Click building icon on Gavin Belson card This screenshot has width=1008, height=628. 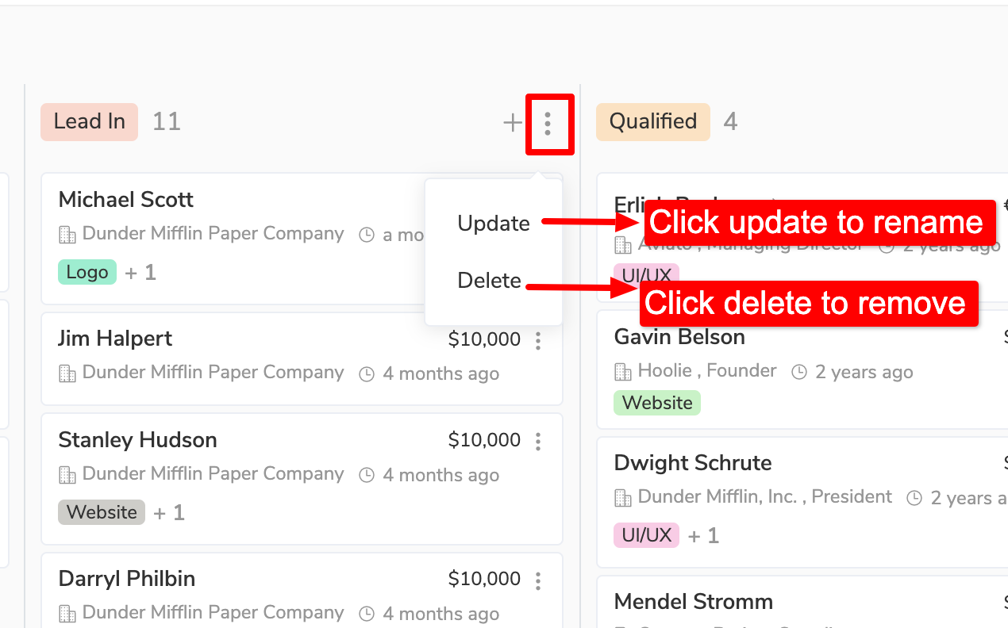pos(623,372)
